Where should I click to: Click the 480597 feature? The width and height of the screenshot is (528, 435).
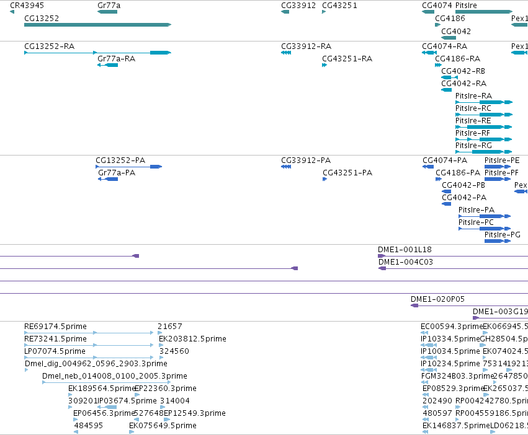coord(426,420)
